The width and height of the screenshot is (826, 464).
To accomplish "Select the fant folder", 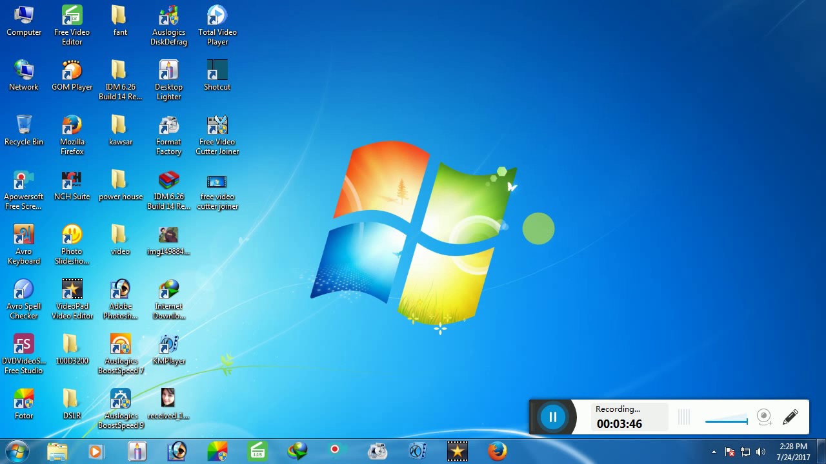I will pos(120,21).
